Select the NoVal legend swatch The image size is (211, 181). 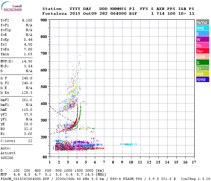click(x=203, y=22)
